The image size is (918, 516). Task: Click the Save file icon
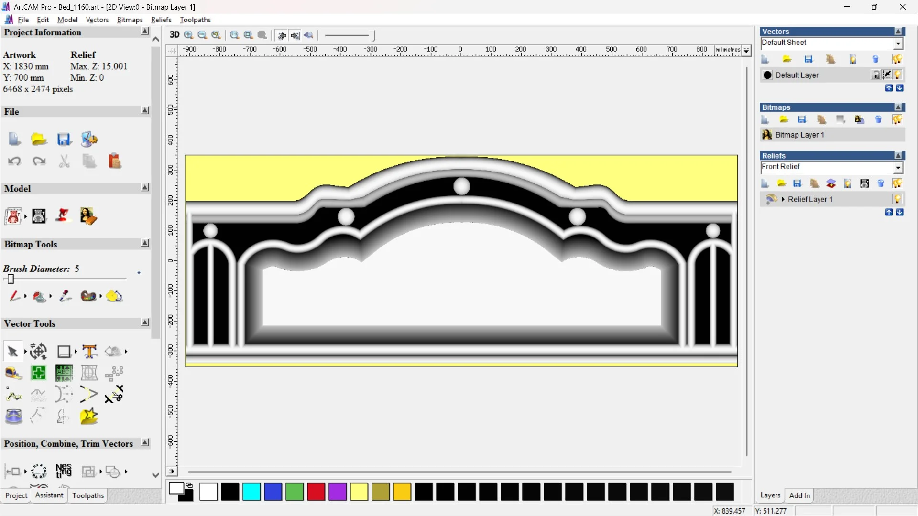coord(64,140)
